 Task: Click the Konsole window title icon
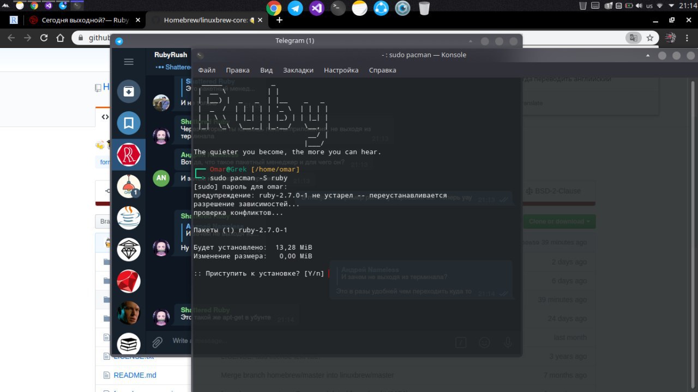pyautogui.click(x=200, y=55)
